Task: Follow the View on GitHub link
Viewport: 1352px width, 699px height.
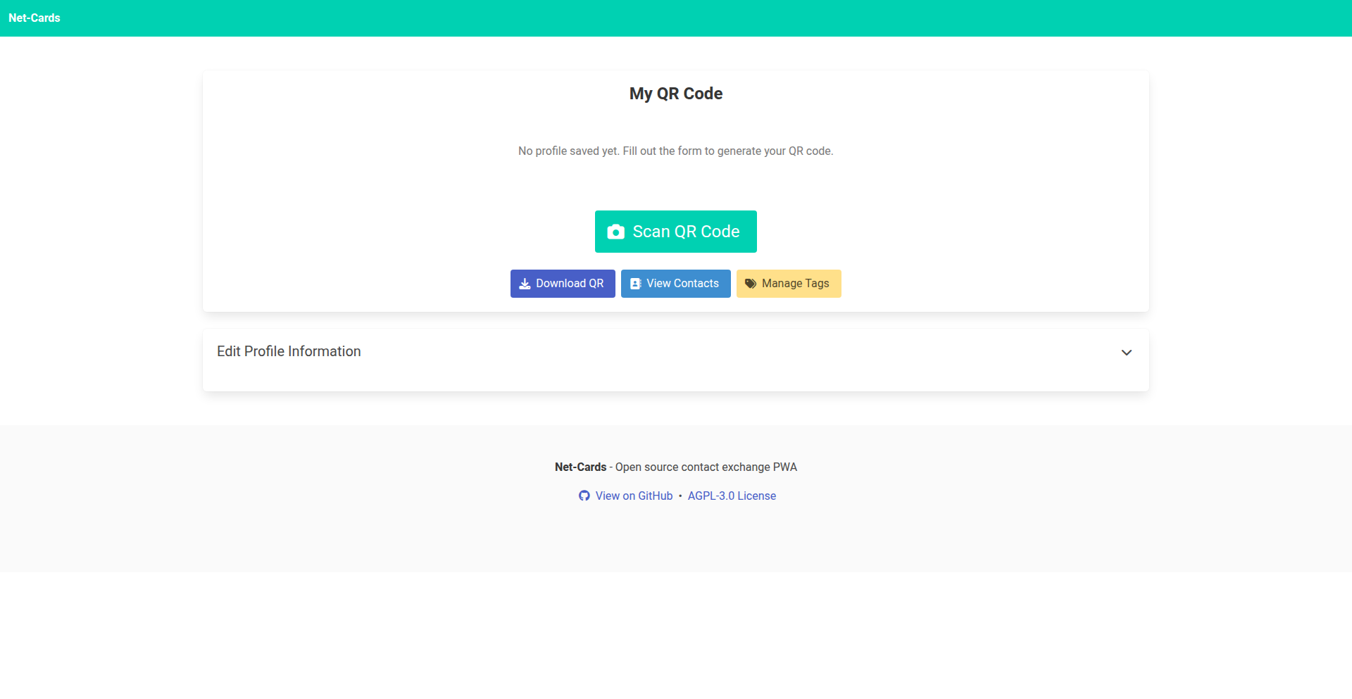Action: [x=634, y=496]
